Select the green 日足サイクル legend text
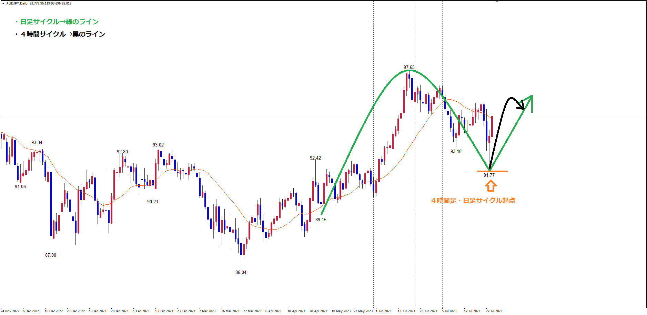Viewport: 647px width, 315px height. coord(57,22)
